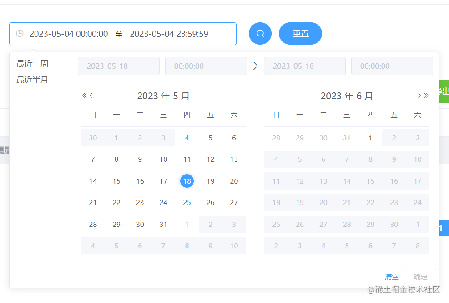
Task: Click the green 导出 export button edge
Action: coord(444,91)
